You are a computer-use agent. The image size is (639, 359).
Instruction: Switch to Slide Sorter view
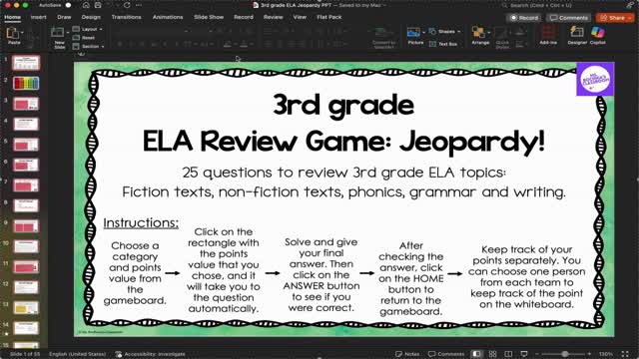pos(492,354)
